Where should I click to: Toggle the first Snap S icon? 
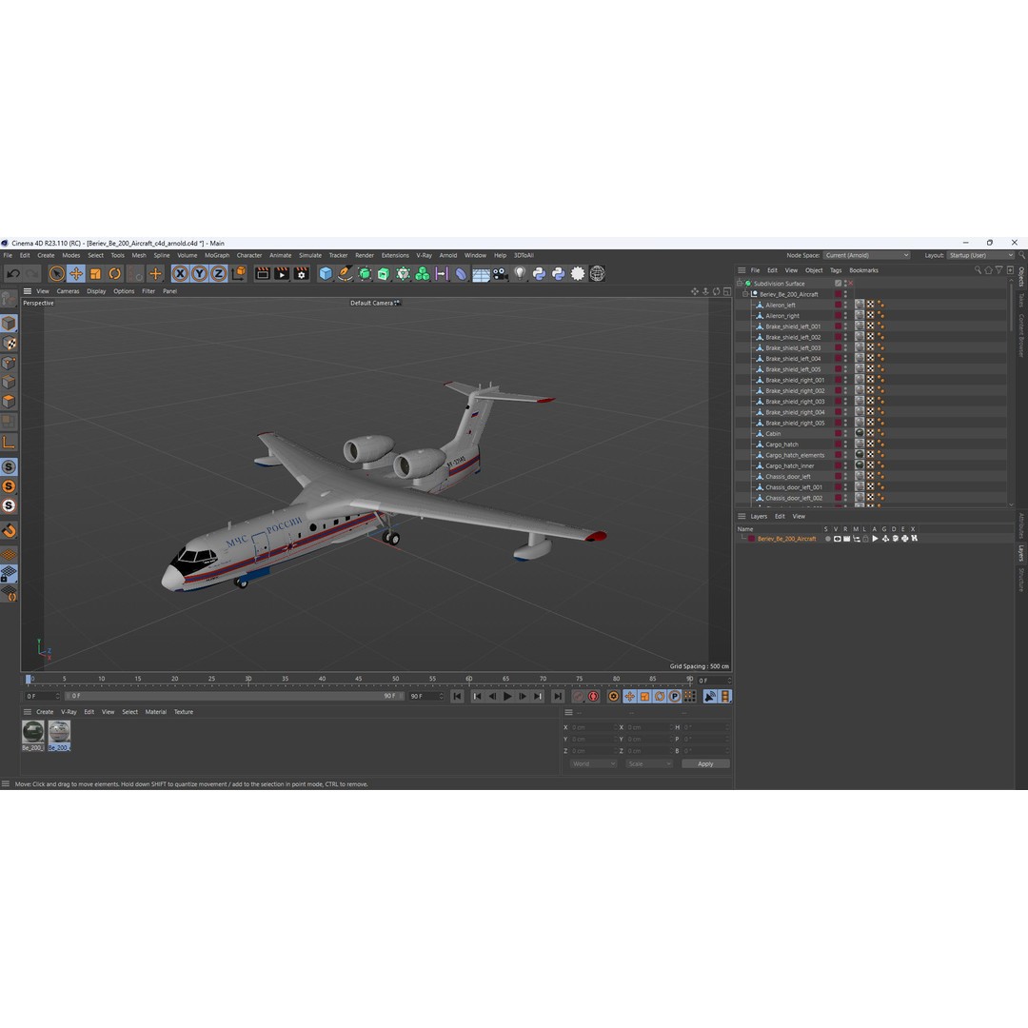click(9, 466)
